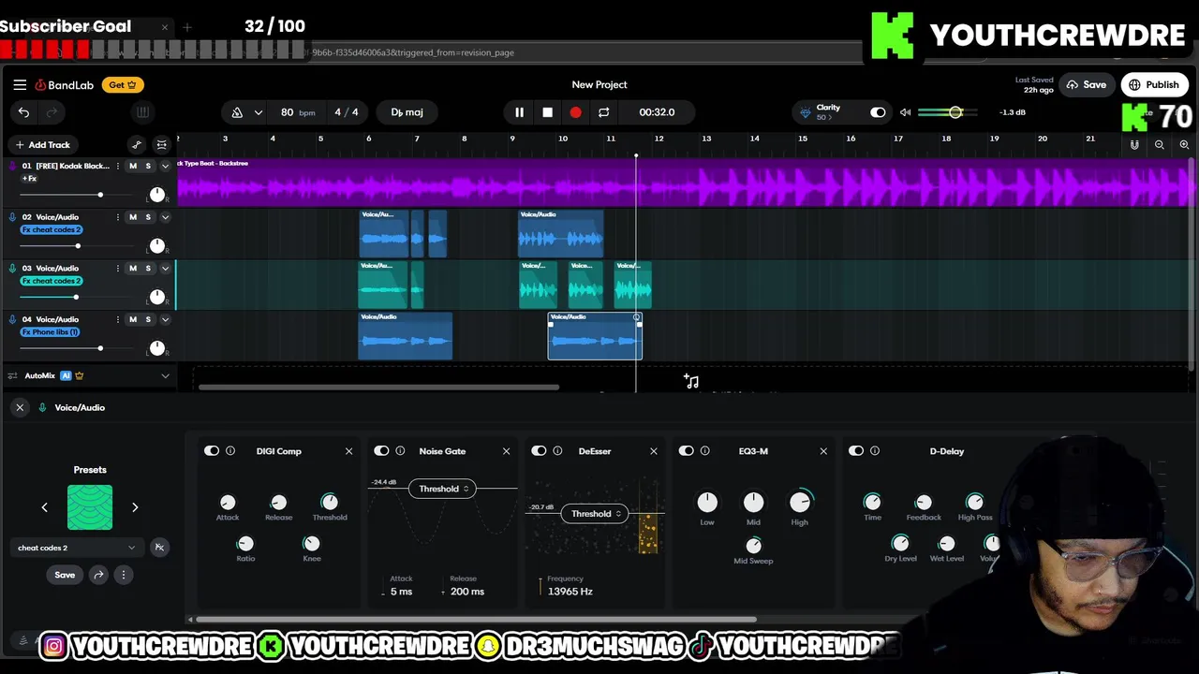
Task: Click the automation curve icon beside Add Track
Action: (137, 145)
